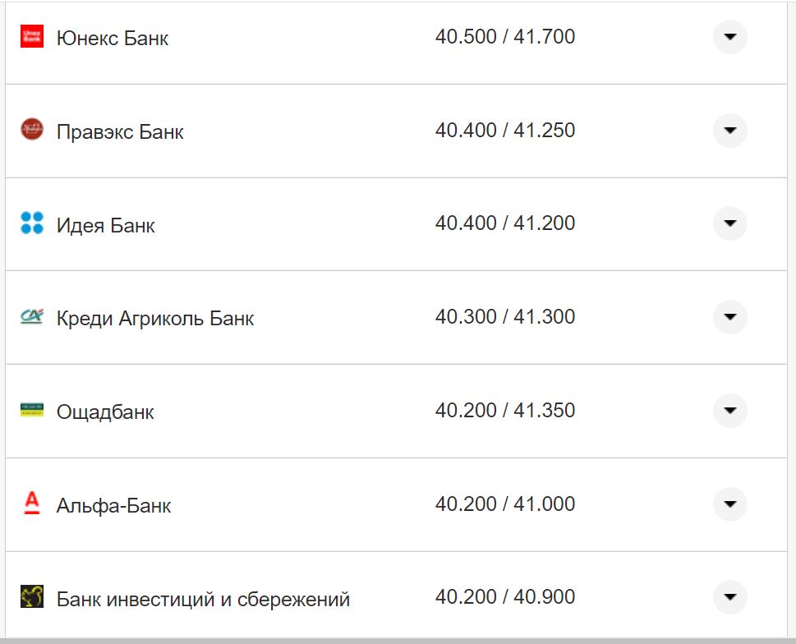Click the Банк инвестиций и сбережений logo
Image resolution: width=796 pixels, height=644 pixels.
pyautogui.click(x=31, y=597)
